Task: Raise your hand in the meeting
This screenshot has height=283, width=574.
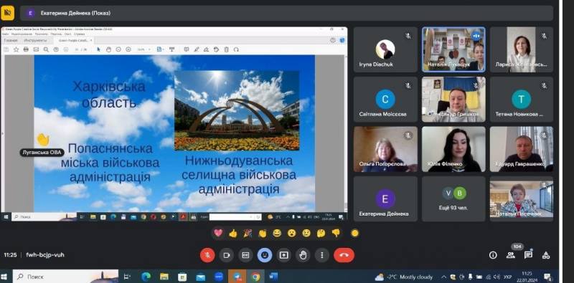Action: [x=303, y=255]
